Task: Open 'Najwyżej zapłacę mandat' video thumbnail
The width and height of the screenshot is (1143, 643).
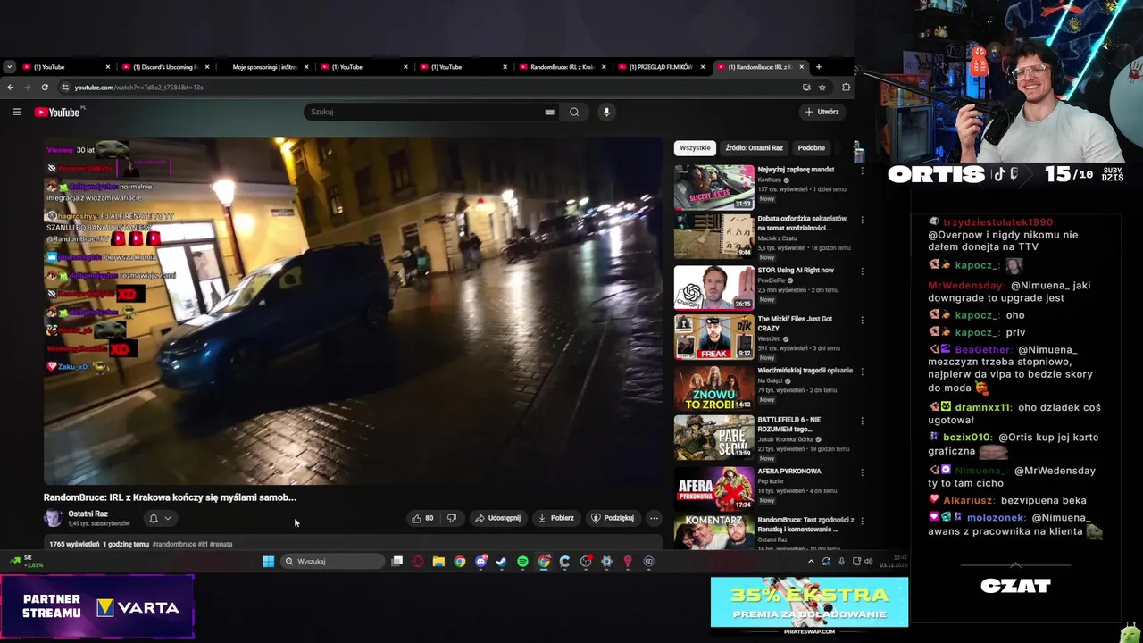Action: pyautogui.click(x=713, y=187)
